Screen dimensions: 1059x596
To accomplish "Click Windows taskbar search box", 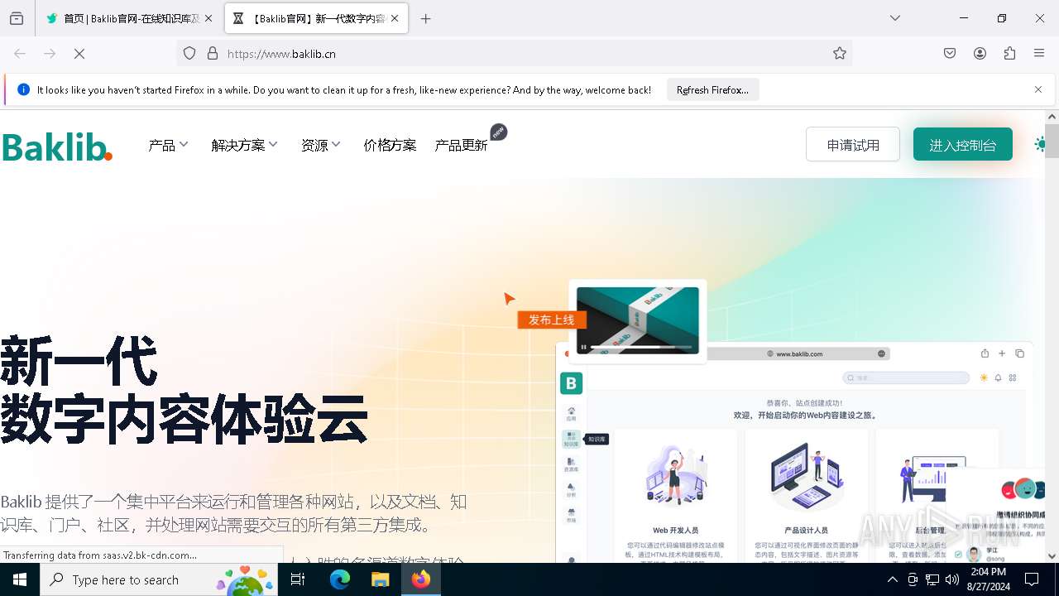I will pos(159,579).
